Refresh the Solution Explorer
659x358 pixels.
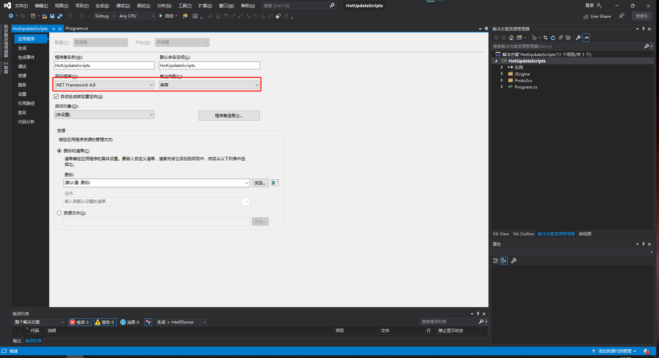[x=553, y=38]
